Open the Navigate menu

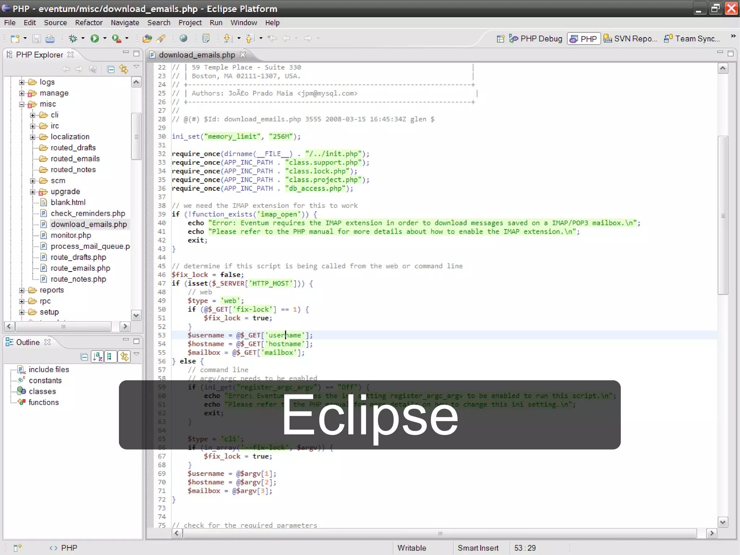coord(125,22)
